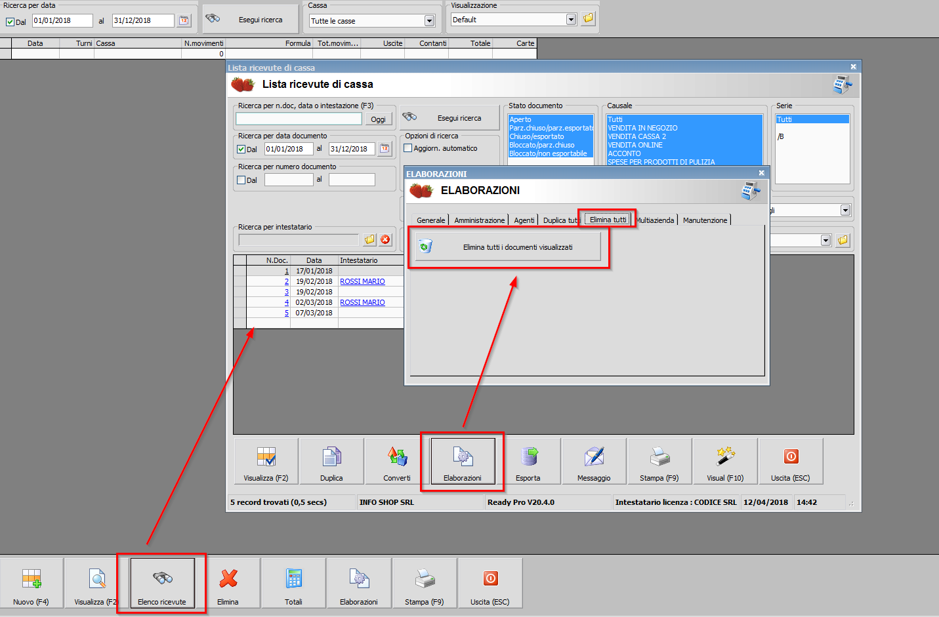Close the Lista ricevute di cassa window
This screenshot has width=939, height=617.
click(x=853, y=67)
